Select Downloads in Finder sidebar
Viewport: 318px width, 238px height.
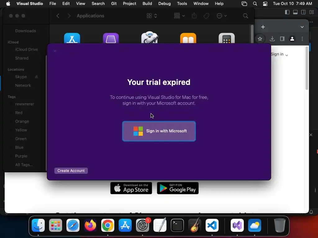pos(25,31)
